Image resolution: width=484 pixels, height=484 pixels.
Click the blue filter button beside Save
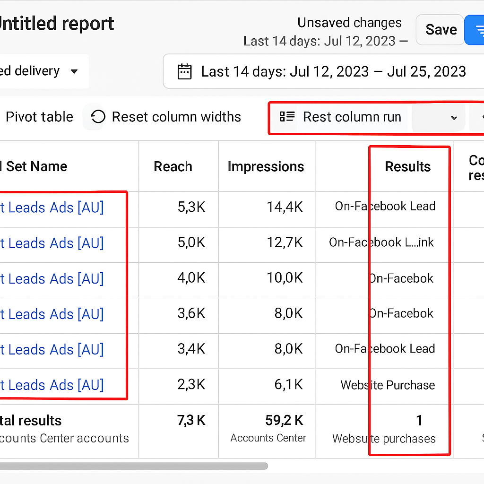(475, 30)
